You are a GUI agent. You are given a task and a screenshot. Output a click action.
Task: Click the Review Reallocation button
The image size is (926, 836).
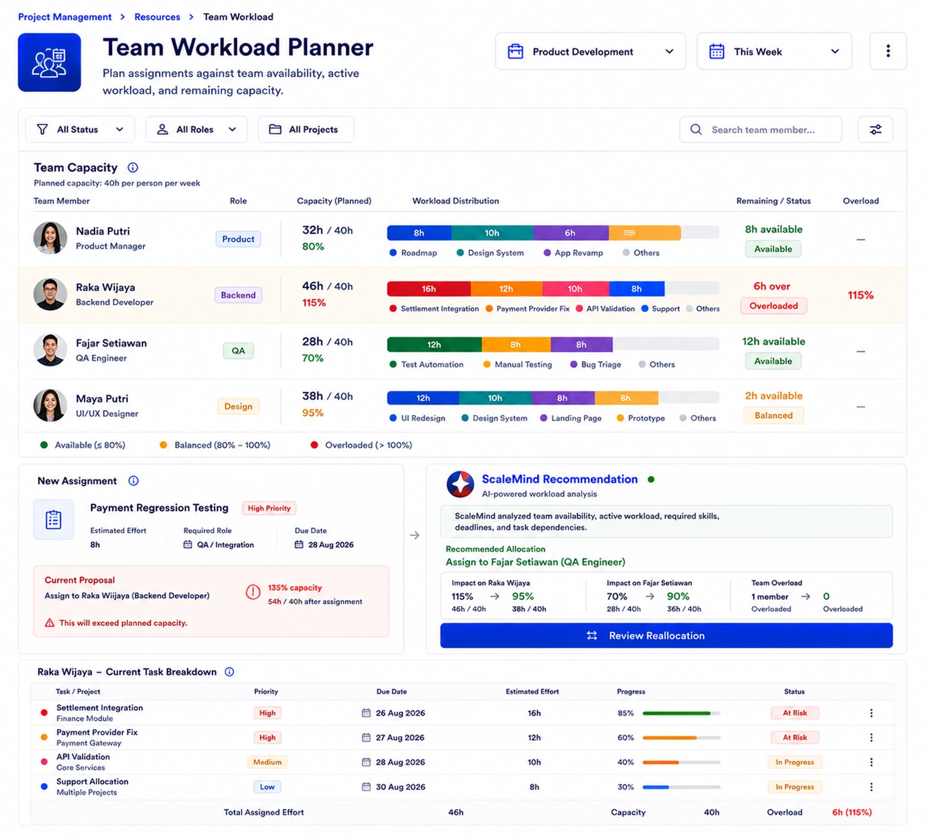(x=666, y=636)
